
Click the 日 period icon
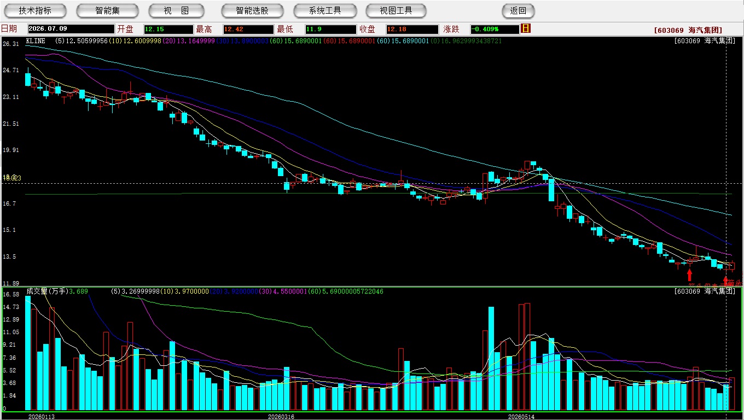point(526,28)
